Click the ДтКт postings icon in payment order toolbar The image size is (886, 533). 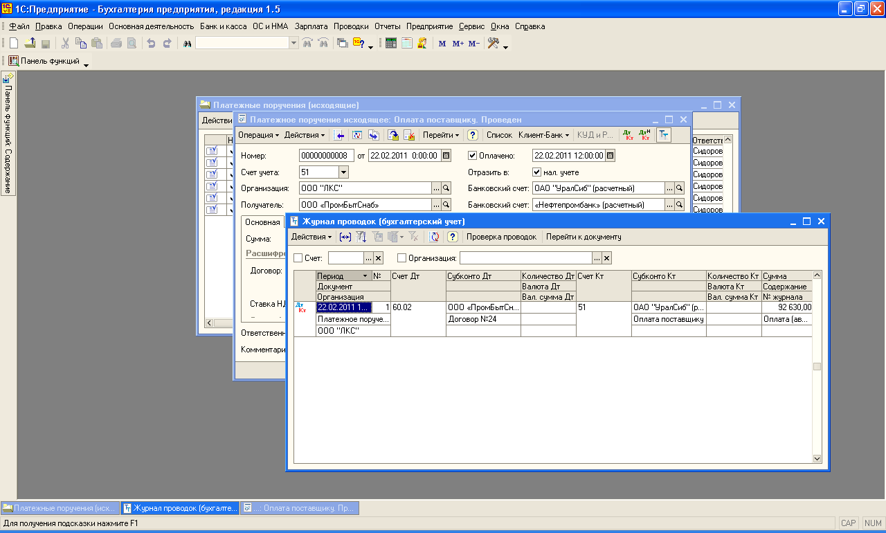[x=629, y=135]
